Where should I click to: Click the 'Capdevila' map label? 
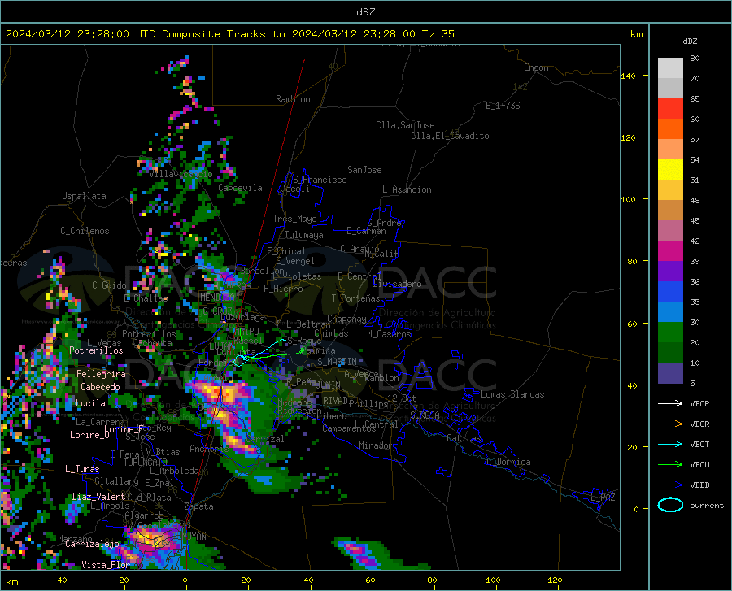coord(240,188)
